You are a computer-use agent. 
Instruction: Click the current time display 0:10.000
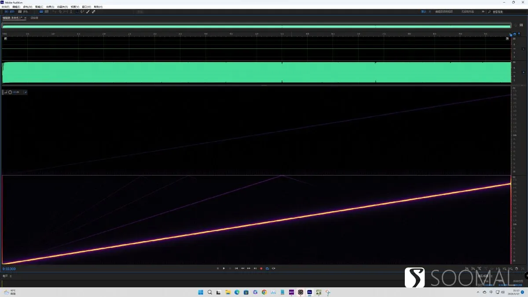click(x=9, y=268)
